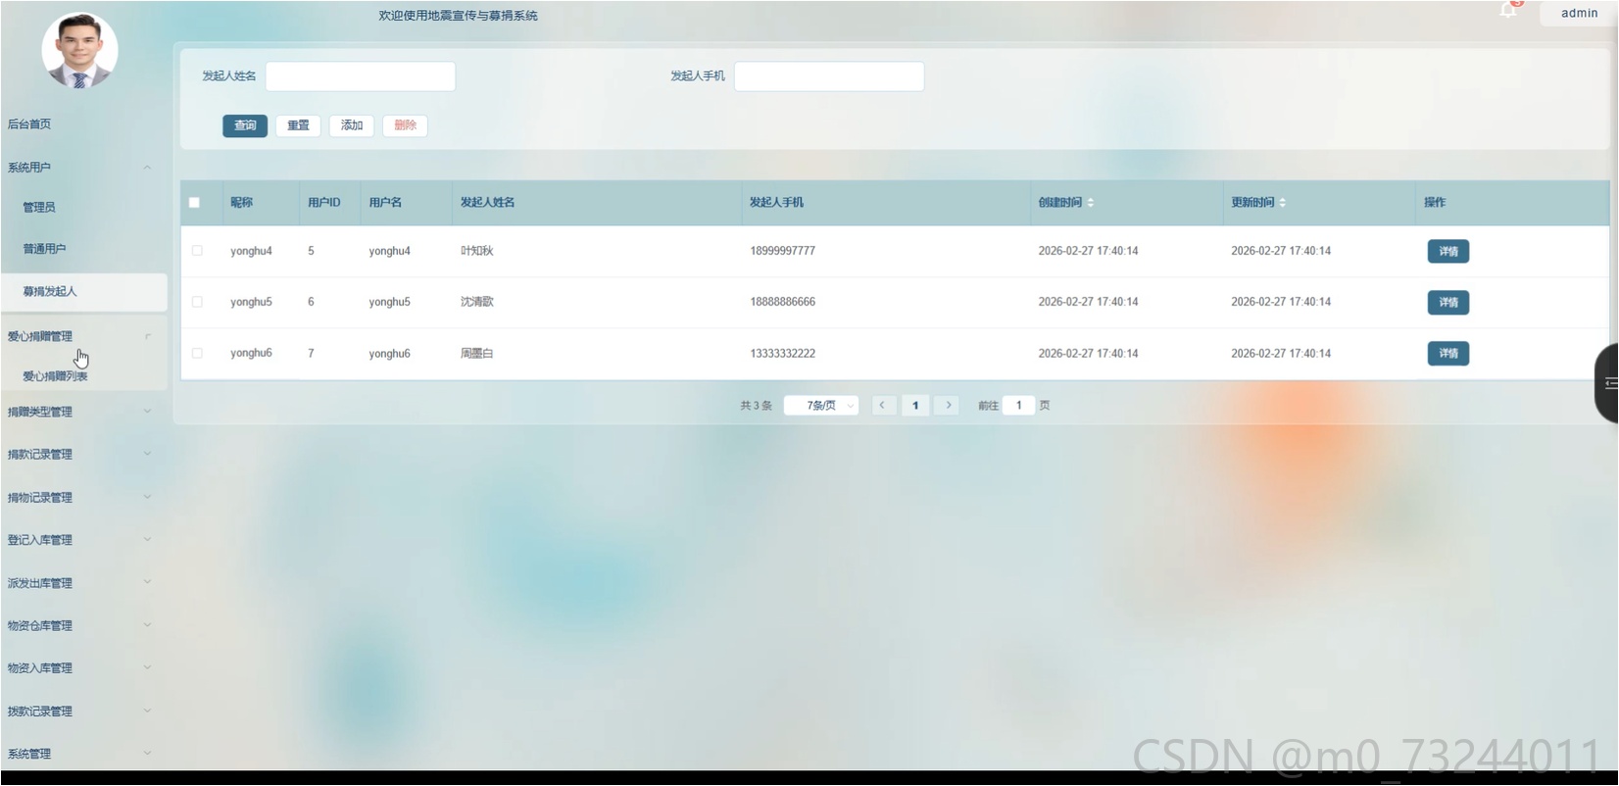Click the 查询 search button
Viewport: 1619px width, 786px height.
245,125
